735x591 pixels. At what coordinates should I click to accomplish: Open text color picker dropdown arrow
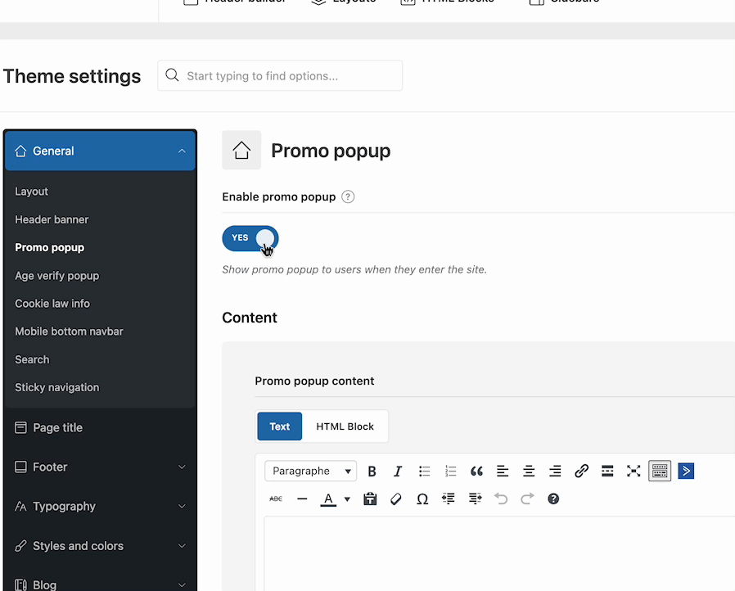click(347, 499)
